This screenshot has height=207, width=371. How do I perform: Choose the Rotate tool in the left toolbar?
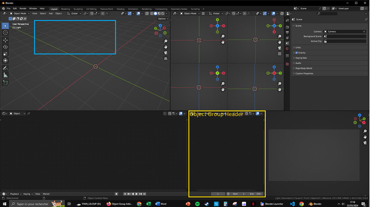(x=5, y=47)
